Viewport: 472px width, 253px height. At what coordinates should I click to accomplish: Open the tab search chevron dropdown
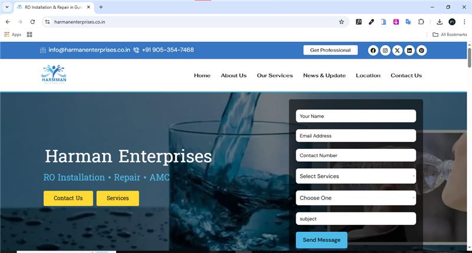tap(7, 7)
